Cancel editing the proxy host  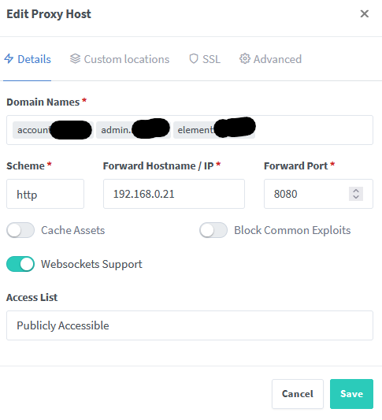click(x=298, y=394)
